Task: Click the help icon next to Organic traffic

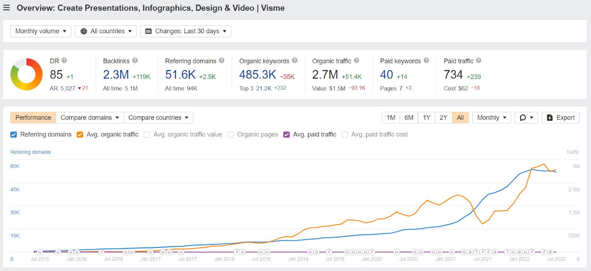Action: pyautogui.click(x=356, y=60)
